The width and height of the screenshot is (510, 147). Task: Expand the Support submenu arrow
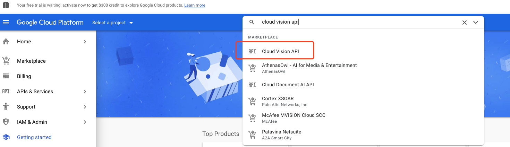85,107
